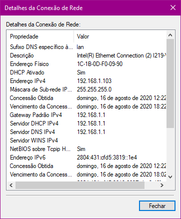Select the Gateway Padrão IPv4 row
The height and width of the screenshot is (219, 181).
pos(86,115)
